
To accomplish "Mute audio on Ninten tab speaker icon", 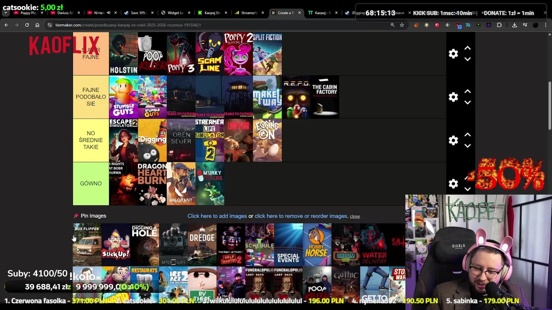I will 108,13.
